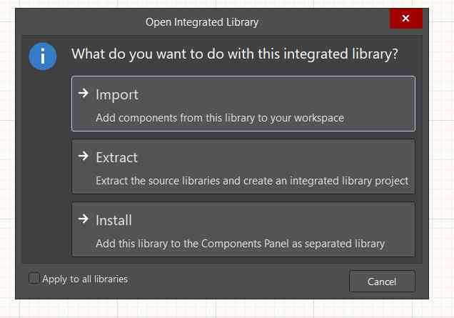454x318 pixels.
Task: Close the Open Integrated Library dialog
Action: (406, 19)
